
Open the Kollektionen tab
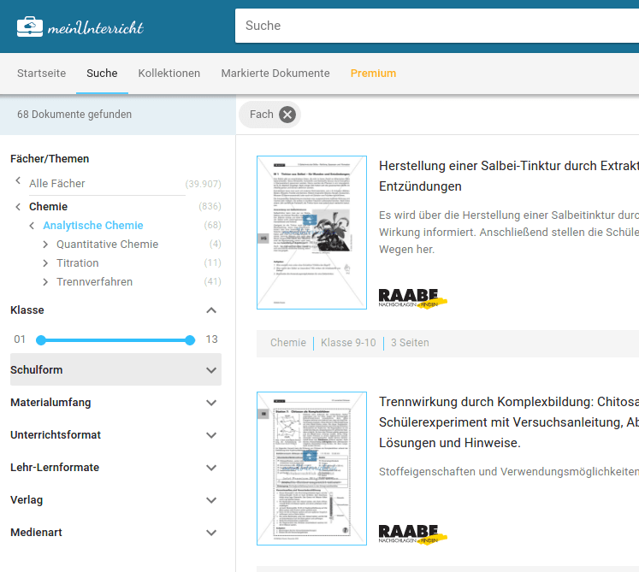click(x=169, y=74)
